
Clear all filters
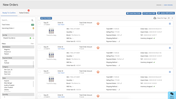click(x=32, y=43)
